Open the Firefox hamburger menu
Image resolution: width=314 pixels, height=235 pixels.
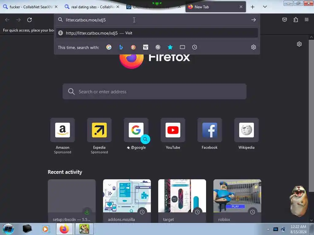point(307,20)
